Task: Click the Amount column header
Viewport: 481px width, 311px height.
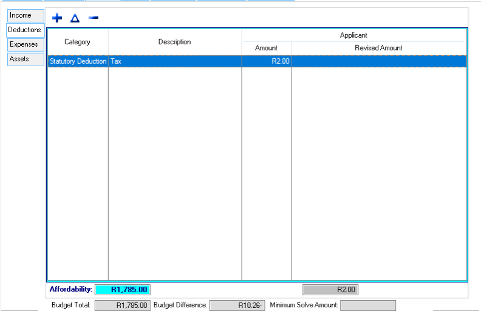Action: (266, 48)
